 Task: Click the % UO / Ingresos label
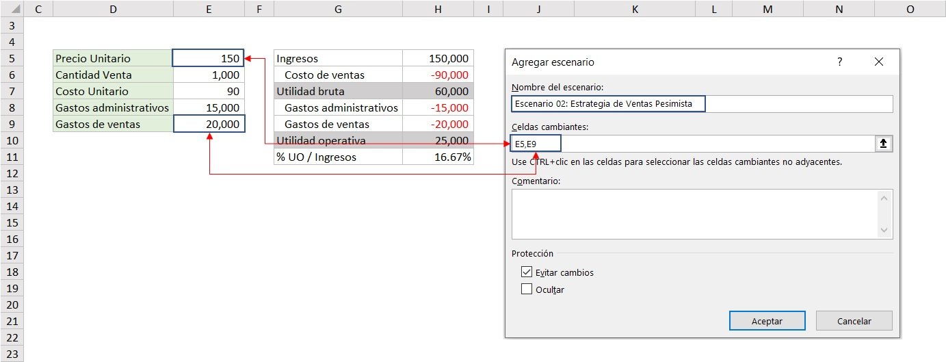[338, 157]
